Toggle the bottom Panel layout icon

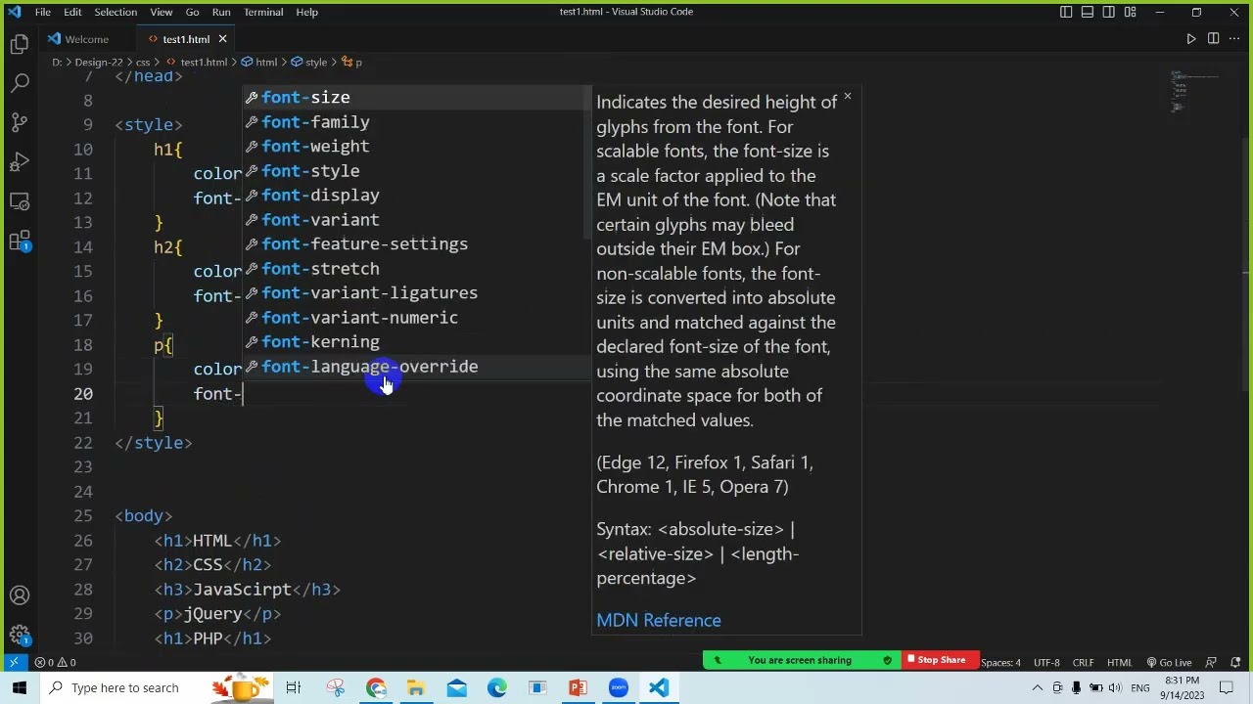pyautogui.click(x=1088, y=12)
